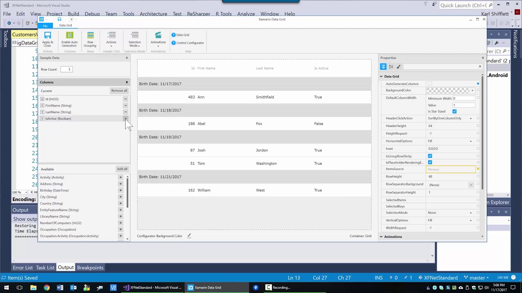Click the save icon in quick access toolbar
Screen dimensions: 522x293
pyautogui.click(x=59, y=20)
